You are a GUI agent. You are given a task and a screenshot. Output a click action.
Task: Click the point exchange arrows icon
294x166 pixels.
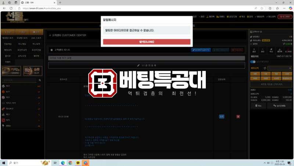[x=284, y=44]
